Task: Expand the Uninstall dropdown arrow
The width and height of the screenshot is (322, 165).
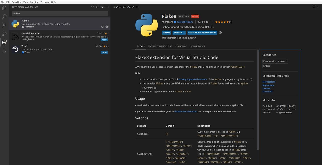Action: (x=184, y=33)
